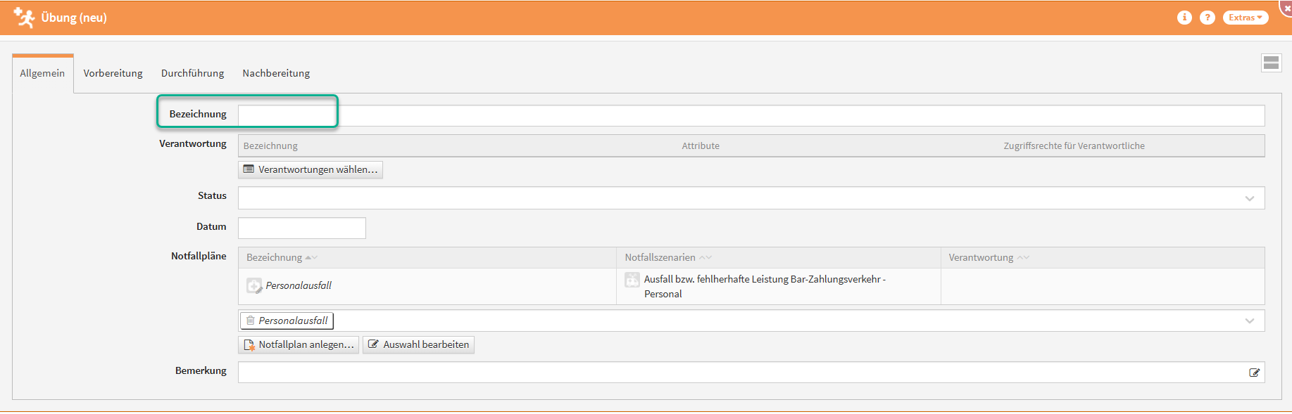Expand the Notfallpläne selection dropdown arrow
1292x414 pixels.
click(x=1250, y=321)
